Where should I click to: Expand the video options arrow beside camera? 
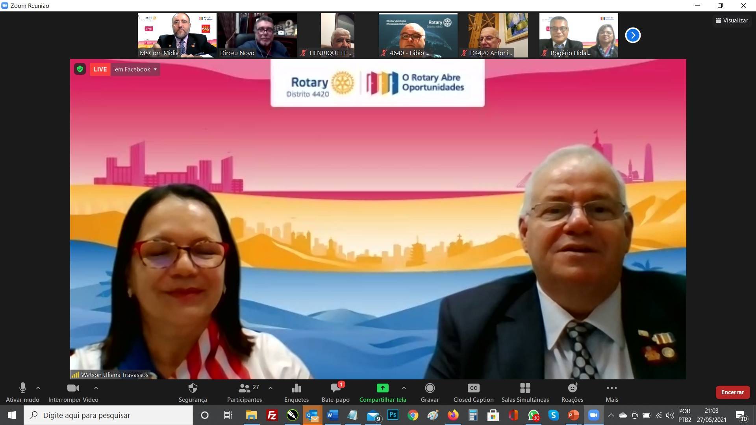[x=96, y=388]
